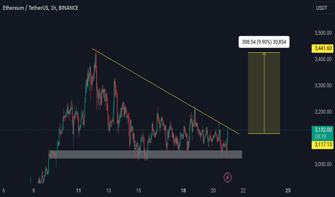Click the 3,132.00 current price label

tap(322, 130)
